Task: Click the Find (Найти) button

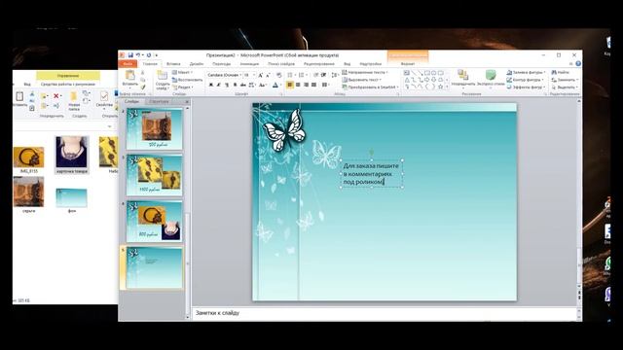Action: tap(561, 72)
